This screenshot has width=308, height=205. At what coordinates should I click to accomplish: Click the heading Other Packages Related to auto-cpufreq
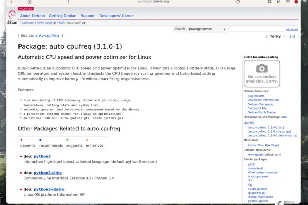click(69, 129)
